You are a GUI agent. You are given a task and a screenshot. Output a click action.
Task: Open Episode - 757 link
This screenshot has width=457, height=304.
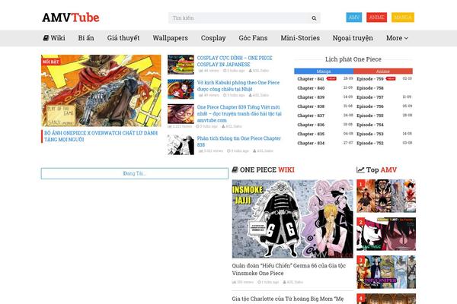[x=370, y=97]
